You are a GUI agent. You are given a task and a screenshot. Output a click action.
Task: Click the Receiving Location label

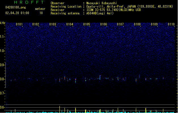pyautogui.click(x=66, y=6)
